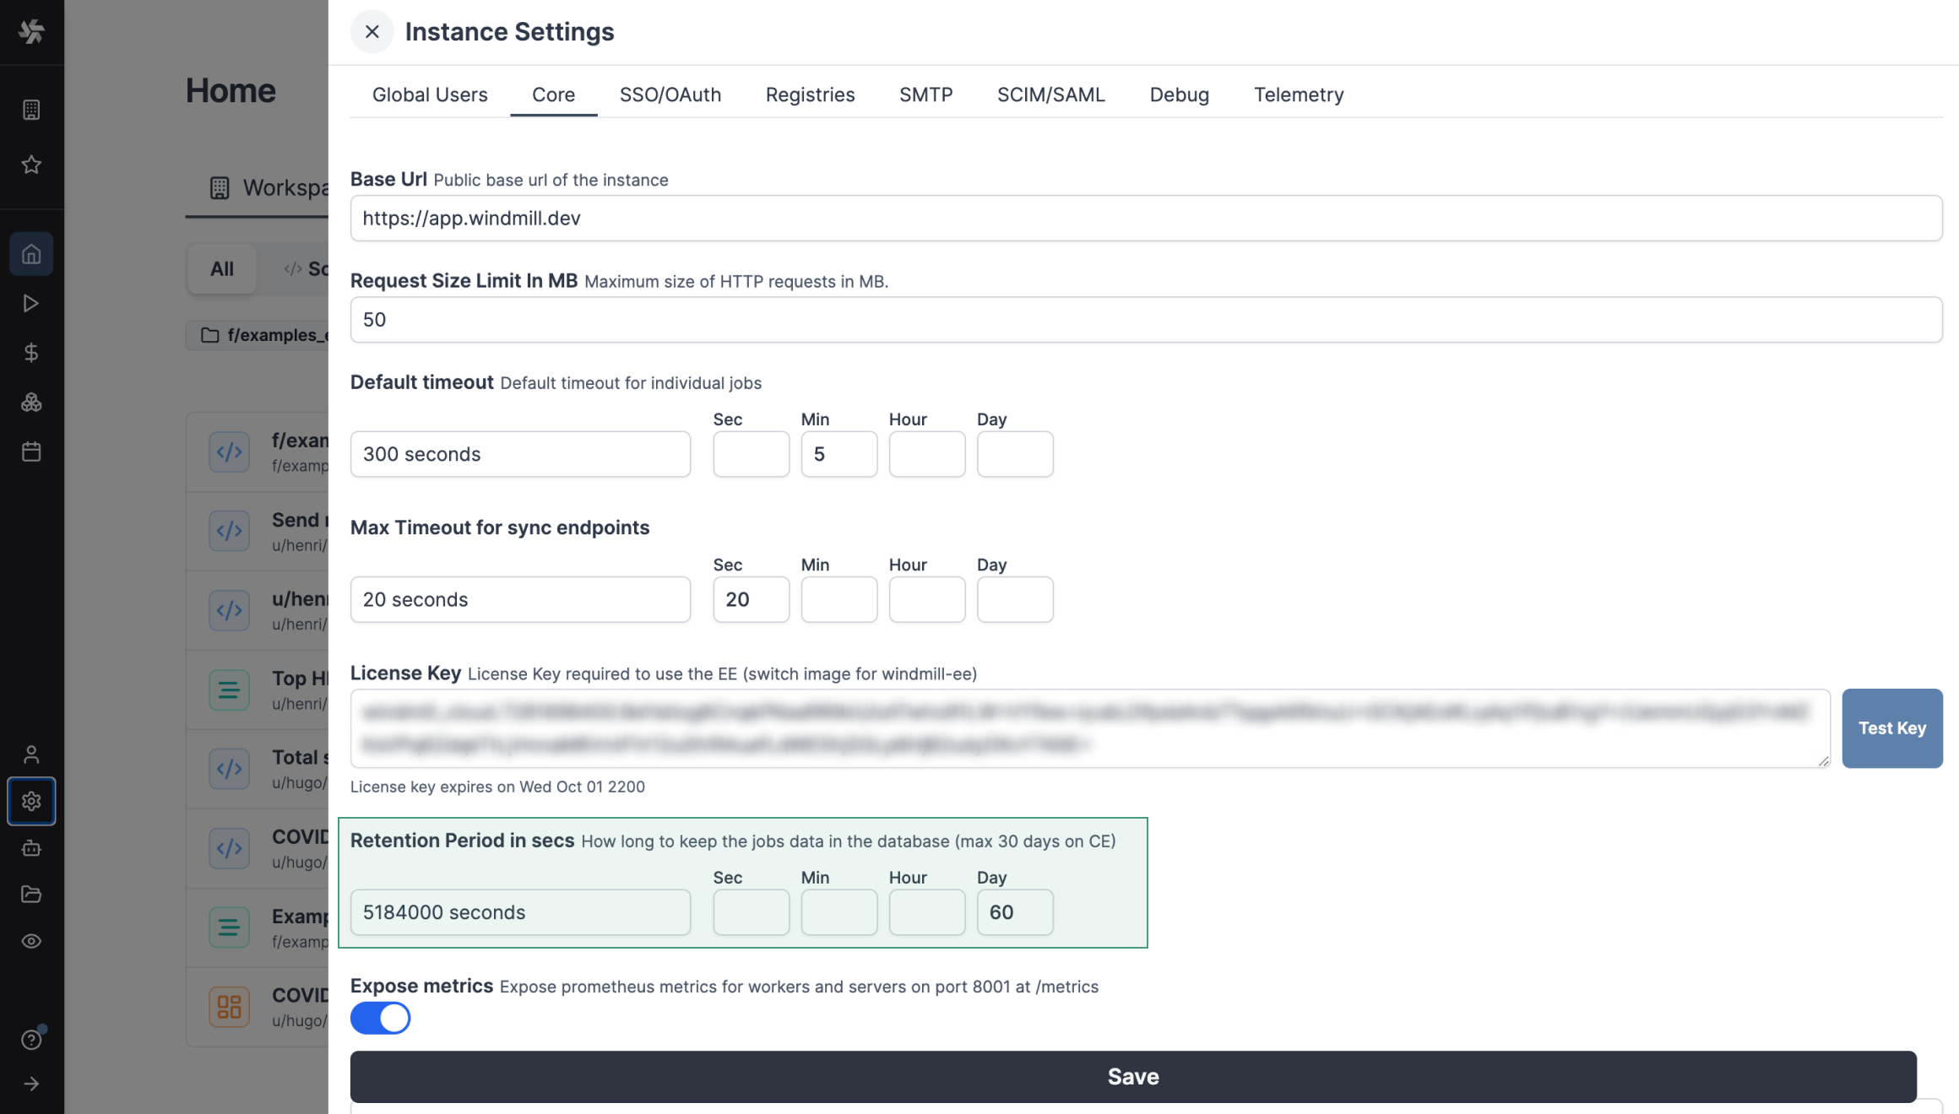Open the Workers page via the robot icon

tap(31, 848)
